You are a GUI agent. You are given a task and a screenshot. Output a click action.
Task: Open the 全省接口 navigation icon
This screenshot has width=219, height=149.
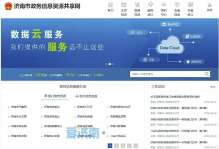pos(190,5)
